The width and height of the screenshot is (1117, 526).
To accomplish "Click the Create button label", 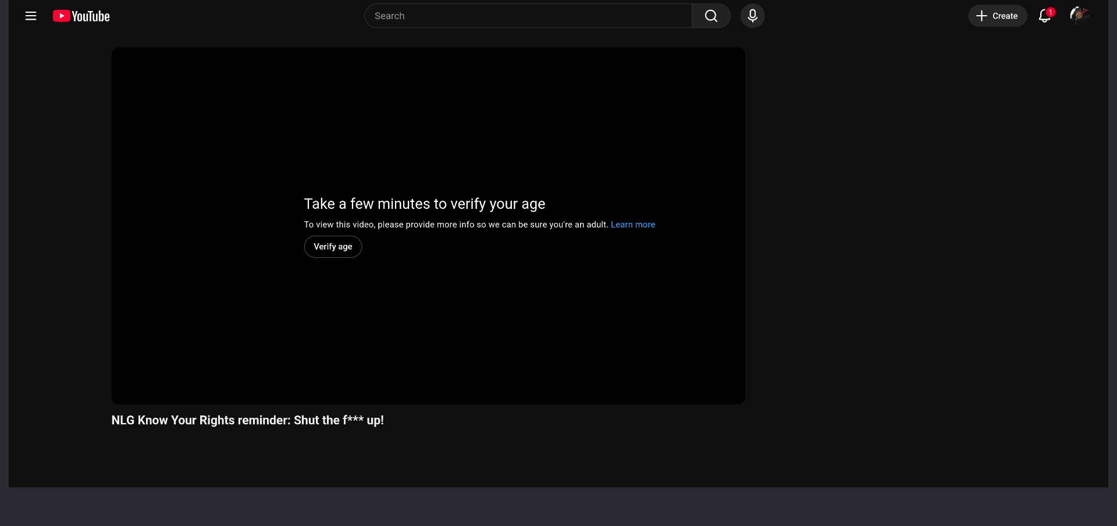I will click(1005, 16).
